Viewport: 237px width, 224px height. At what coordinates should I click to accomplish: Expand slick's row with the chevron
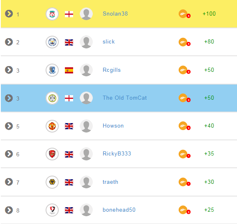click(x=9, y=42)
